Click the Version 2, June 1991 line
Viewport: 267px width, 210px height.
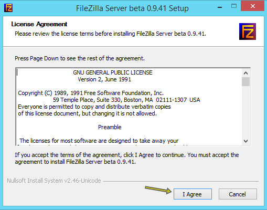[x=104, y=79]
